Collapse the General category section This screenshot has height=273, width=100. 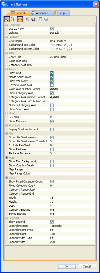pyautogui.click(x=6, y=25)
